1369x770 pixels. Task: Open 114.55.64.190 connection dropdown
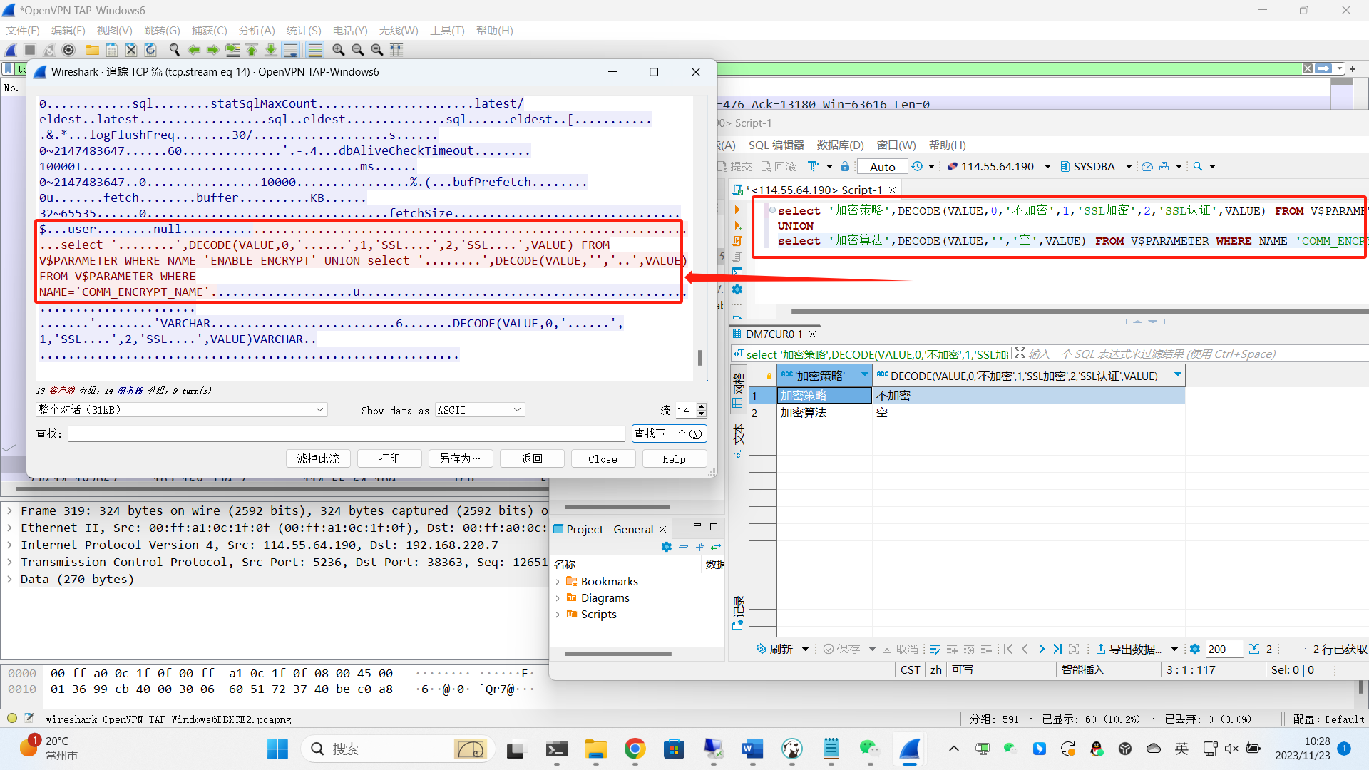[x=1047, y=166]
